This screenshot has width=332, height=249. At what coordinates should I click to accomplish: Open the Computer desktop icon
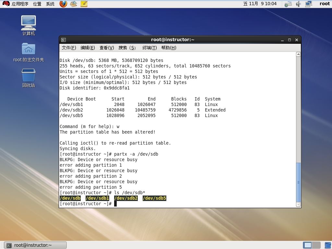click(29, 25)
